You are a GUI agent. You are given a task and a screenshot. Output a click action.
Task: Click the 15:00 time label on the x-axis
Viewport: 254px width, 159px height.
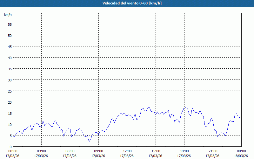click(156, 151)
